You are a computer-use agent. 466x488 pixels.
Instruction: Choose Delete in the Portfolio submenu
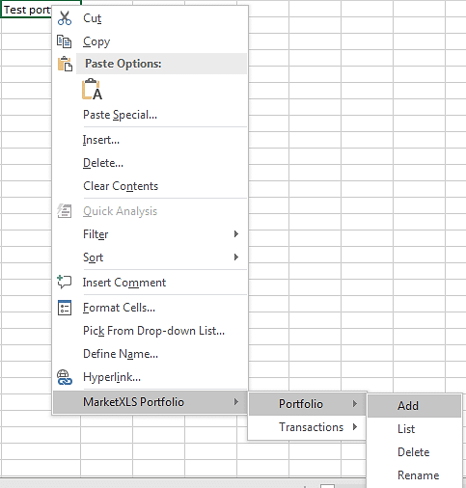(414, 452)
